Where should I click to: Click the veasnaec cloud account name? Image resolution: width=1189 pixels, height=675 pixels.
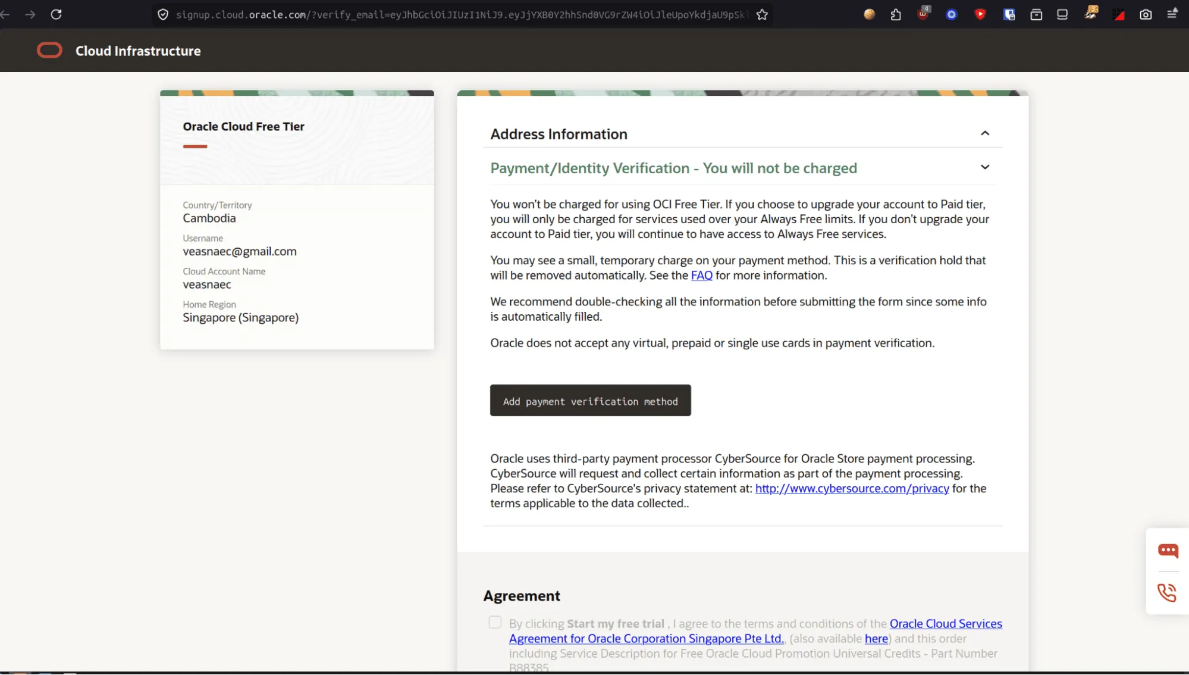[207, 285]
